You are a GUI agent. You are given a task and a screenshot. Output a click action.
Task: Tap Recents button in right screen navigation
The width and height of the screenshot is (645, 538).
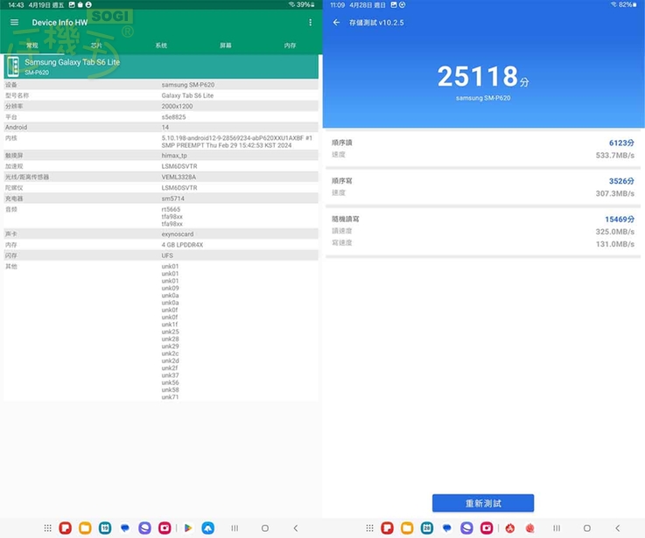(557, 528)
